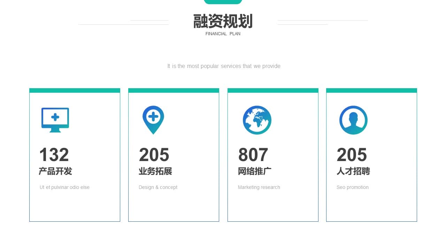Click 205 above 人才招聘

pyautogui.click(x=352, y=155)
